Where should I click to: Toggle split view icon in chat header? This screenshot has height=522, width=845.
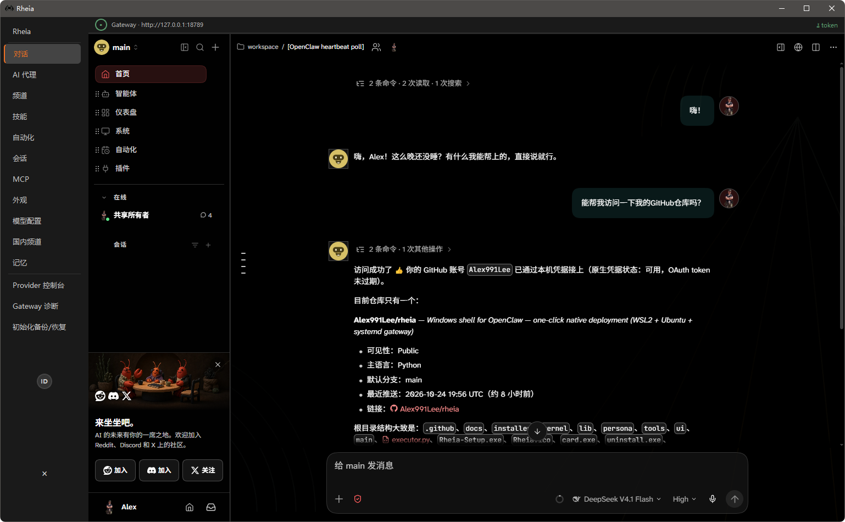(816, 47)
